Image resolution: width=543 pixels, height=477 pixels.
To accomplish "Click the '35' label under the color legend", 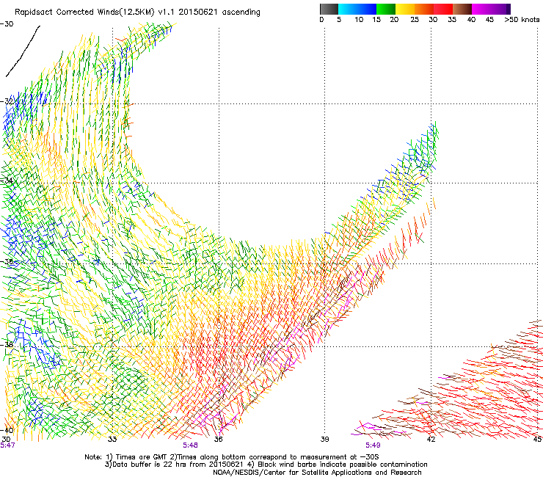I will pos(452,20).
